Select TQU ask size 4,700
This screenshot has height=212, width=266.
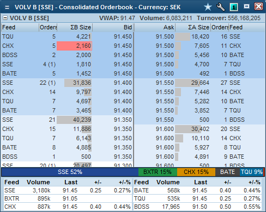pyautogui.click(x=202, y=64)
